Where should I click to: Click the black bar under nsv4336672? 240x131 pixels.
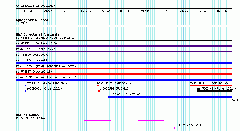point(124,40)
